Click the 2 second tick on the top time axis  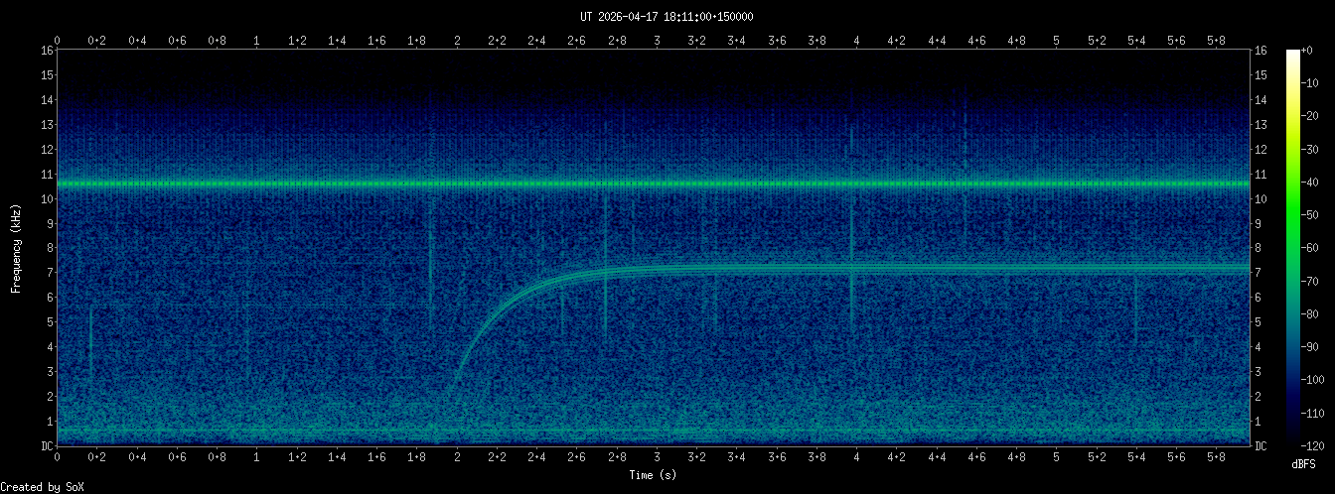tap(457, 41)
